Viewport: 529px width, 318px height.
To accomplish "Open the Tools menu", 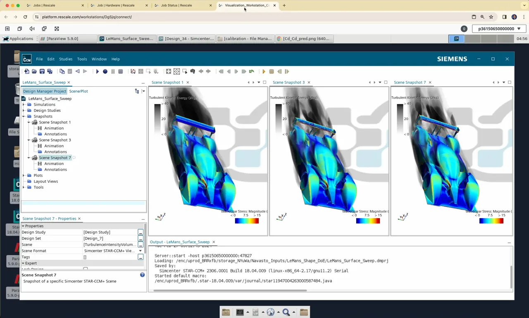I will click(x=82, y=59).
